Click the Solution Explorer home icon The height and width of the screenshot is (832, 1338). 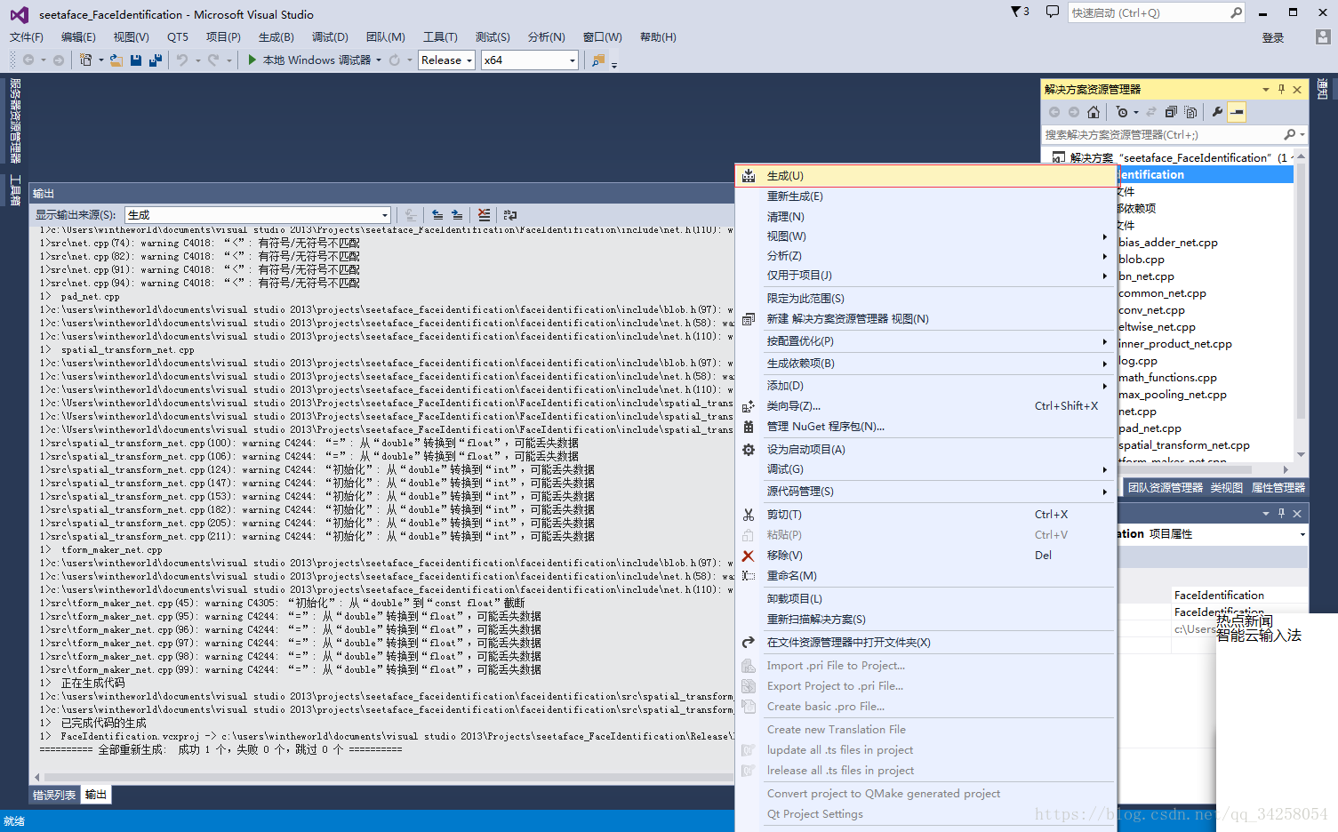[1094, 112]
